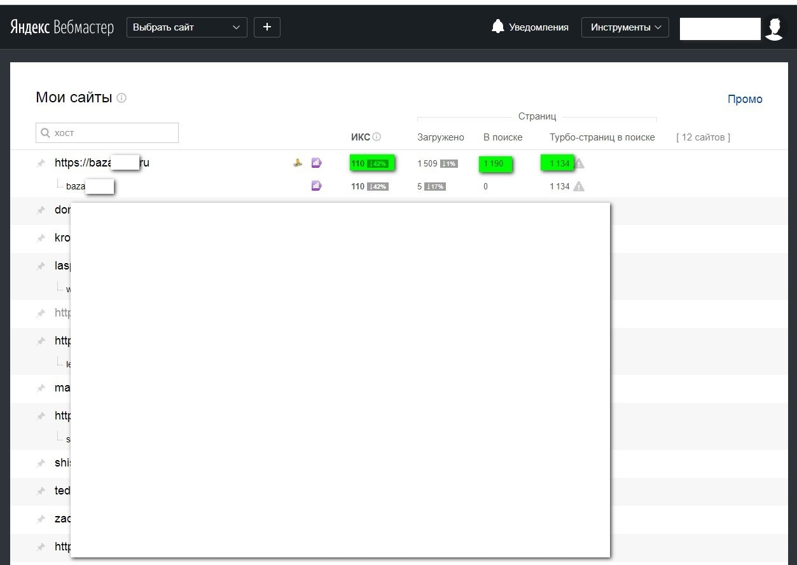Expand the Инструменты menu
The image size is (797, 565).
click(625, 27)
